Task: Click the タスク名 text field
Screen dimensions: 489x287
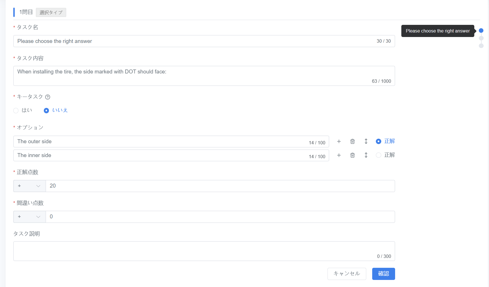Action: coord(195,41)
